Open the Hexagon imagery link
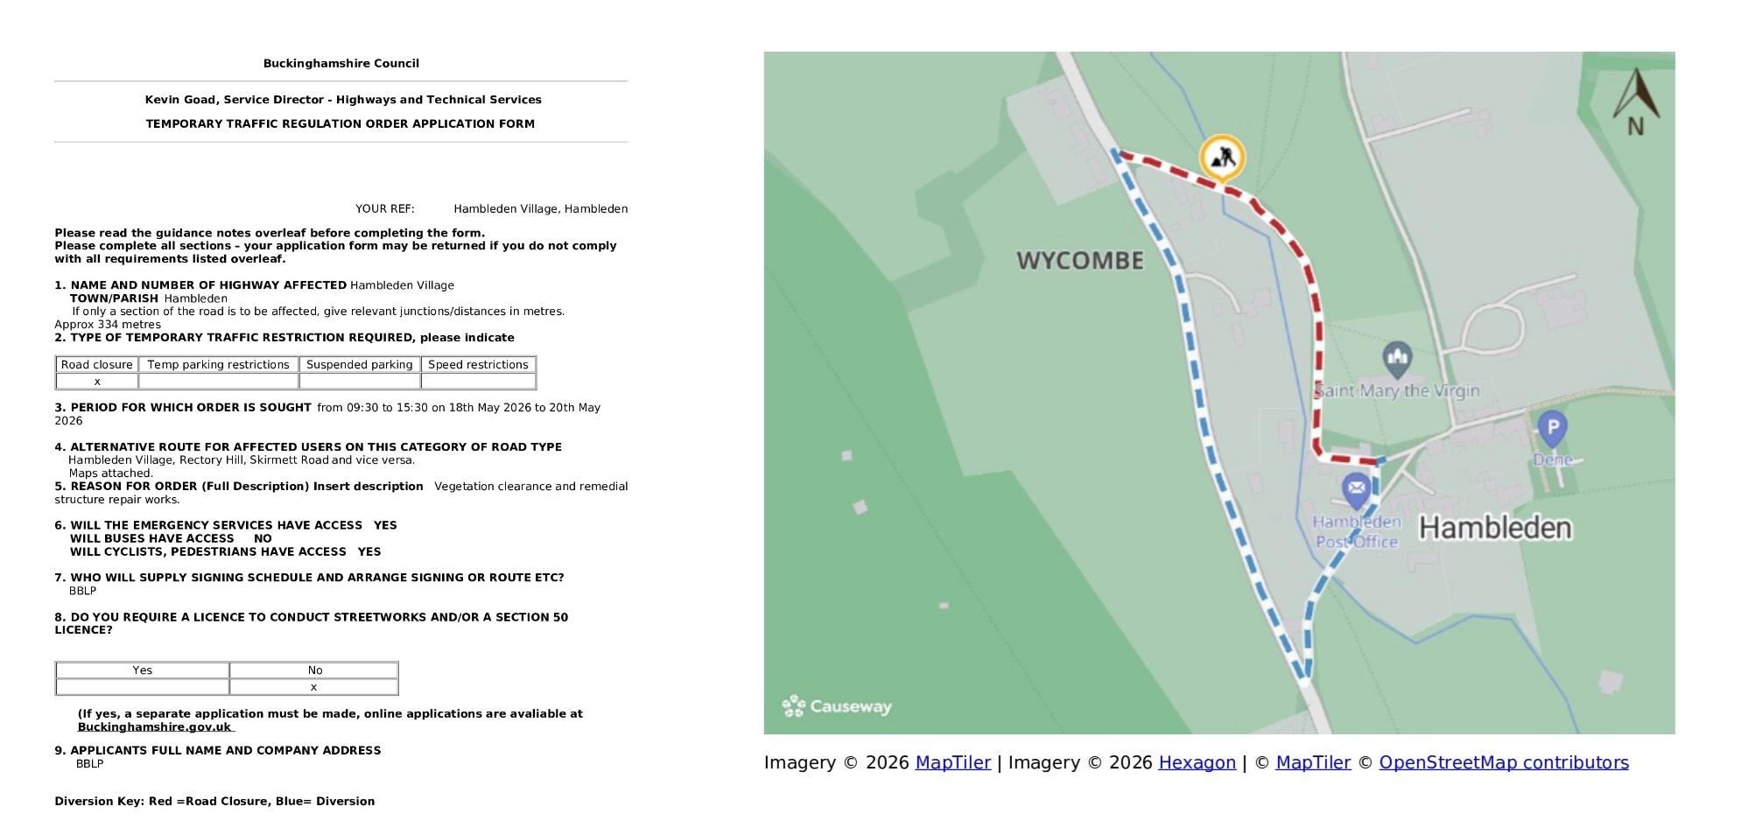The image size is (1749, 821). click(1197, 762)
